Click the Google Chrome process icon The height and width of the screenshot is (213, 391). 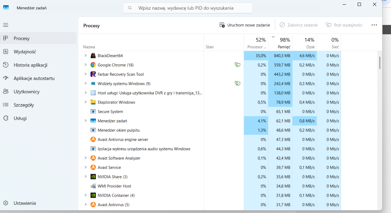point(93,65)
